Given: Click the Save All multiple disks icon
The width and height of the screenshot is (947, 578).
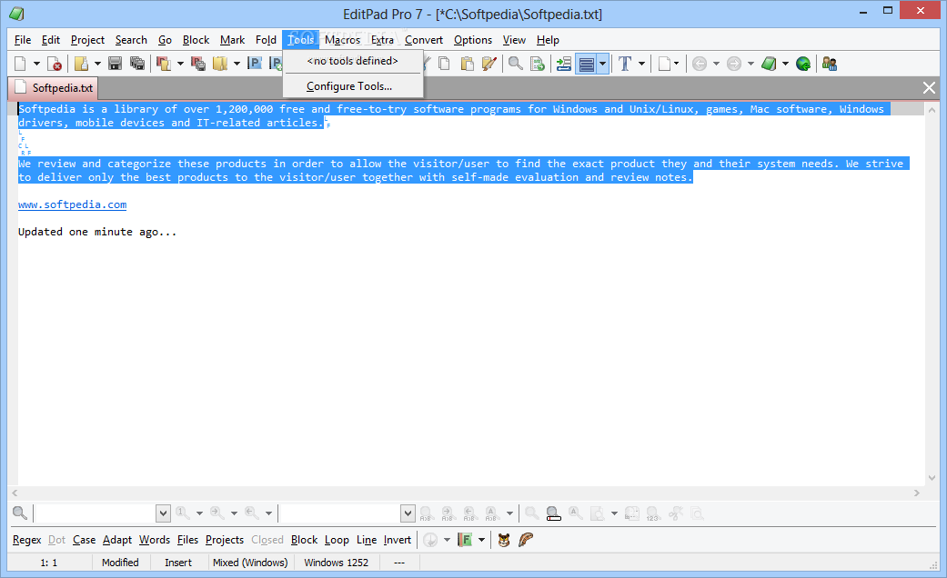Looking at the screenshot, I should point(137,64).
